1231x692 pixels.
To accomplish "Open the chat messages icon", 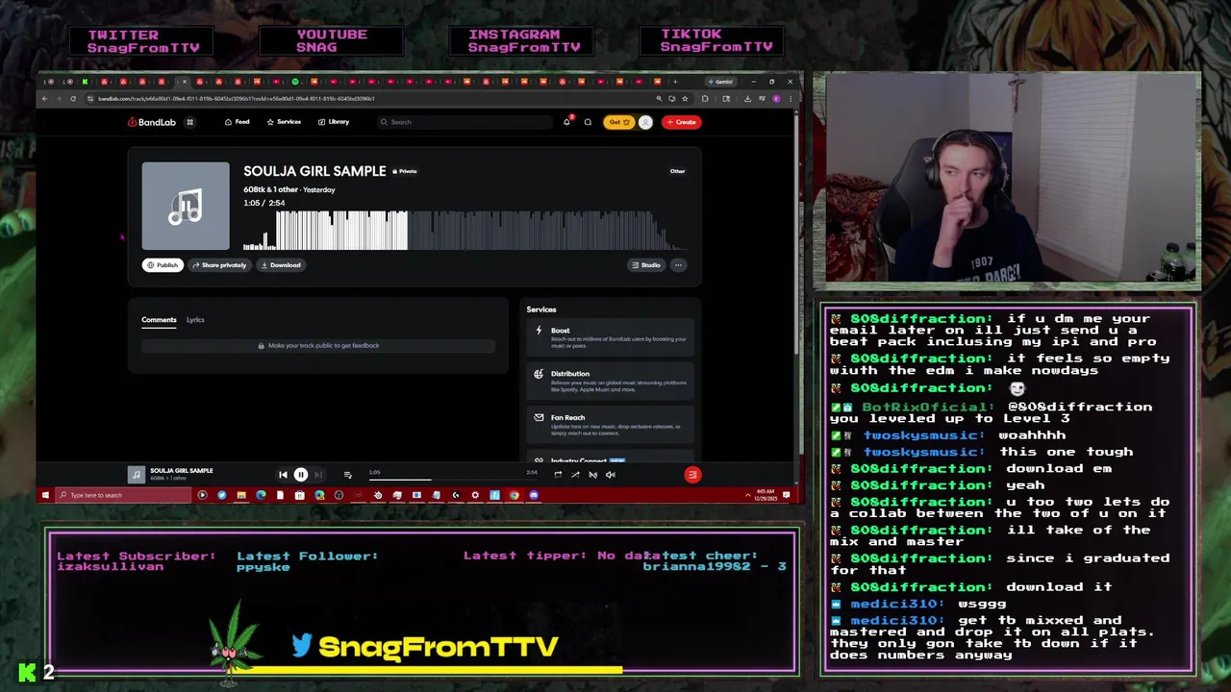I will [x=588, y=122].
